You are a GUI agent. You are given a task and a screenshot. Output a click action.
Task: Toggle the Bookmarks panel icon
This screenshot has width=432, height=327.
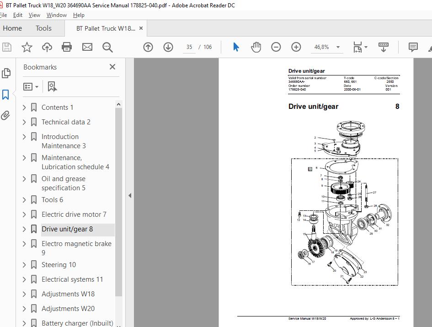pyautogui.click(x=5, y=95)
